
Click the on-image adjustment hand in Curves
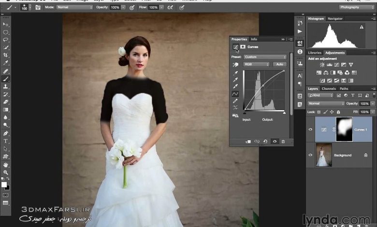pyautogui.click(x=236, y=64)
